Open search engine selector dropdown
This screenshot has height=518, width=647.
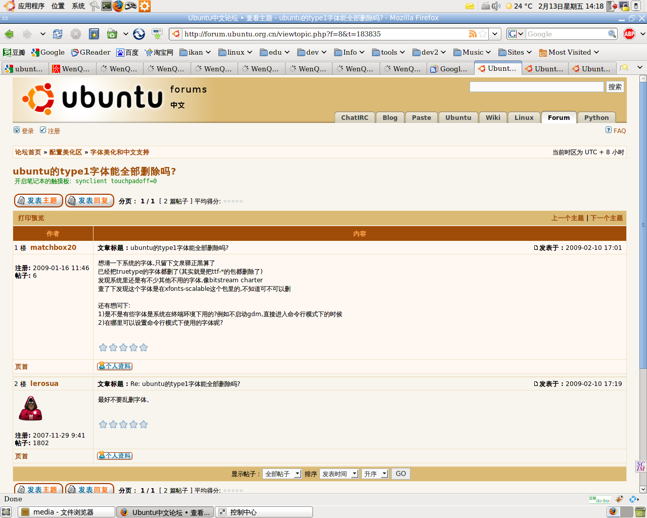click(x=516, y=34)
